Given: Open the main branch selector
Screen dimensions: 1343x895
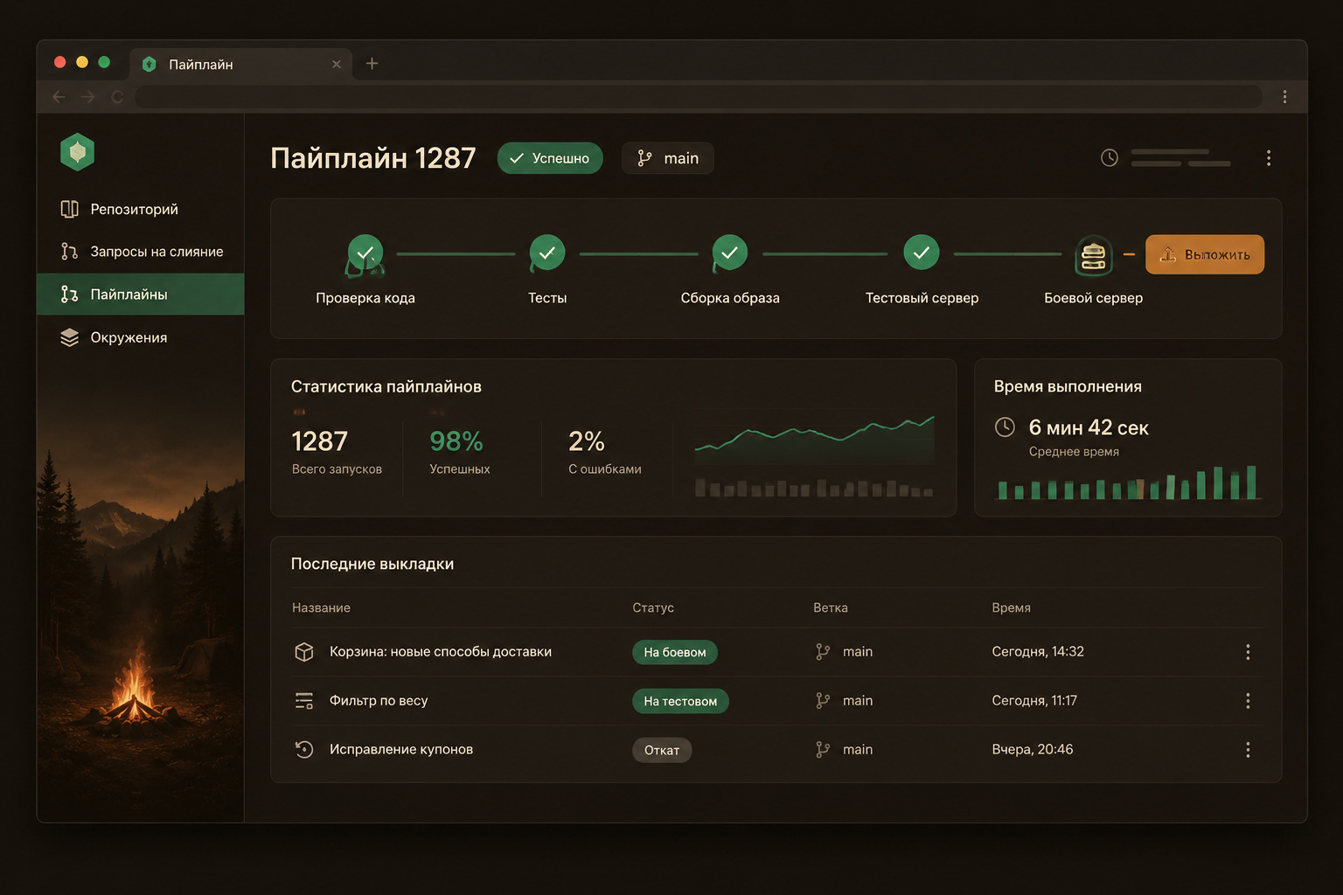Looking at the screenshot, I should 668,158.
